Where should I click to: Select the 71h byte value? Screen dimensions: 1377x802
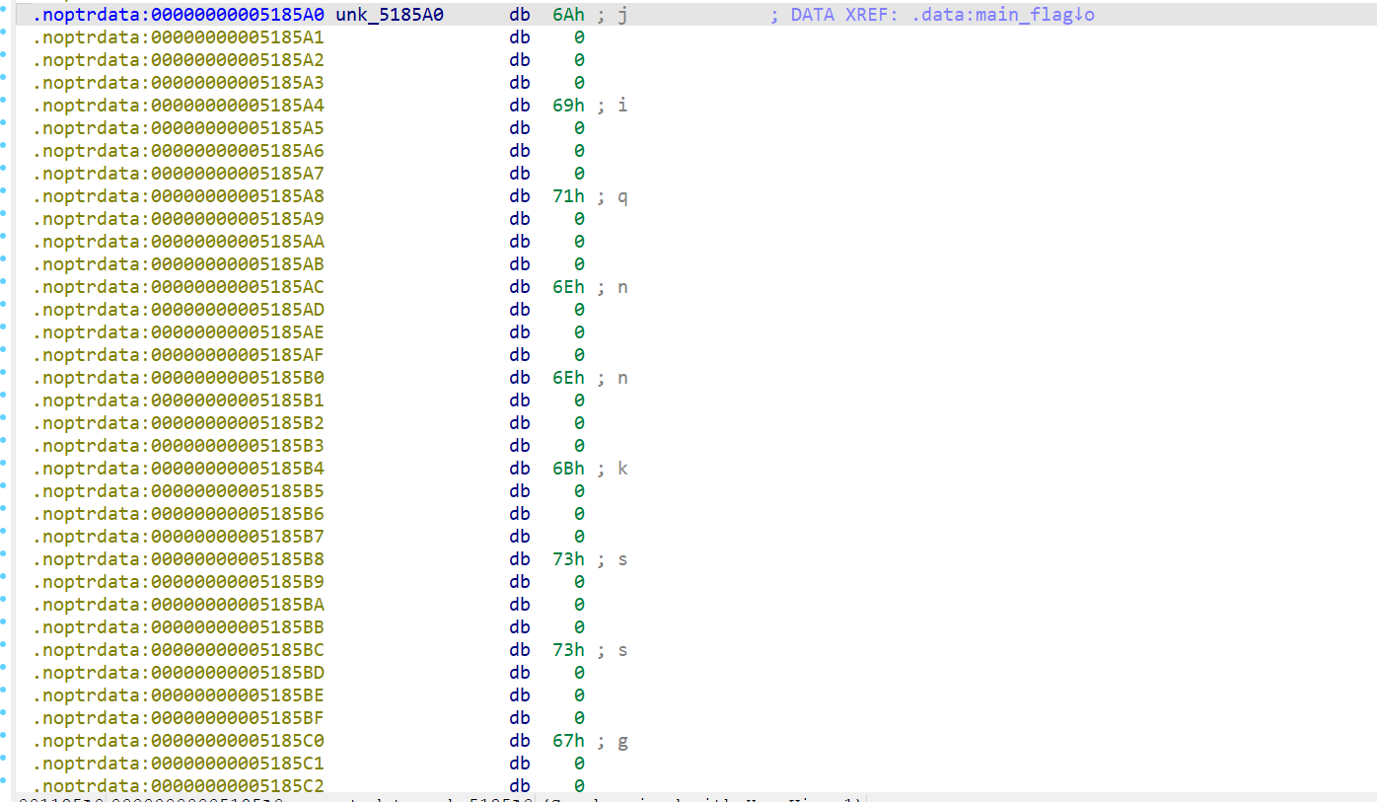pos(568,196)
